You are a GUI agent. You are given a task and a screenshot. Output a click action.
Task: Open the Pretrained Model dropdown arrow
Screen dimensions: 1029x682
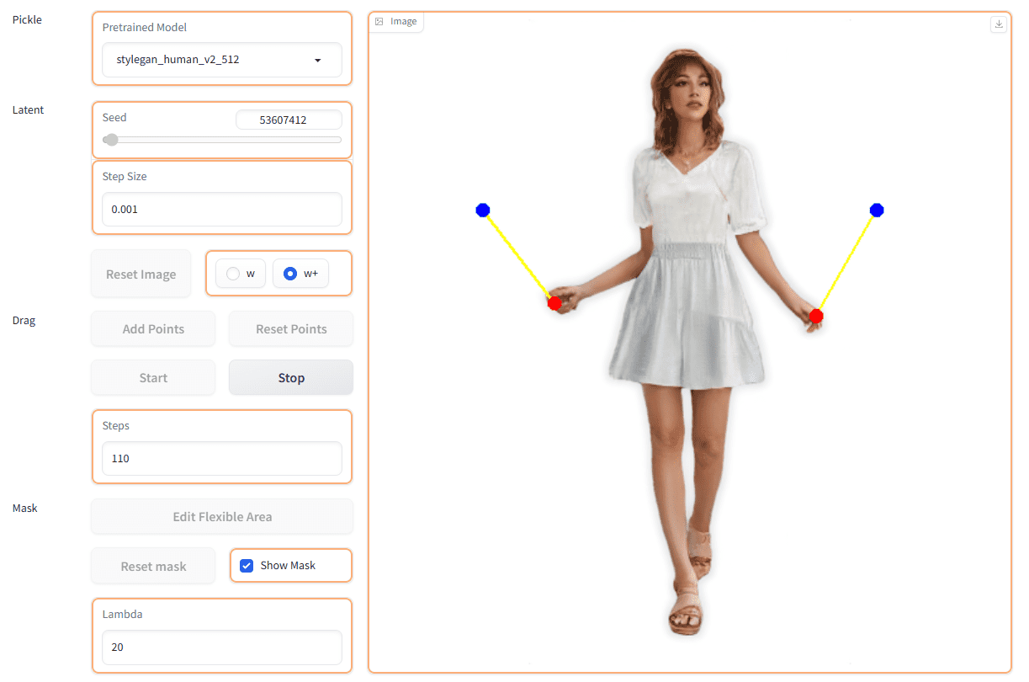tap(317, 61)
